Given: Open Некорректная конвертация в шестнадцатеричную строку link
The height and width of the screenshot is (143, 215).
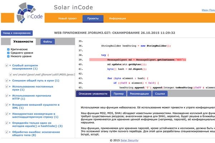Looking at the screenshot, I should 35,115.
